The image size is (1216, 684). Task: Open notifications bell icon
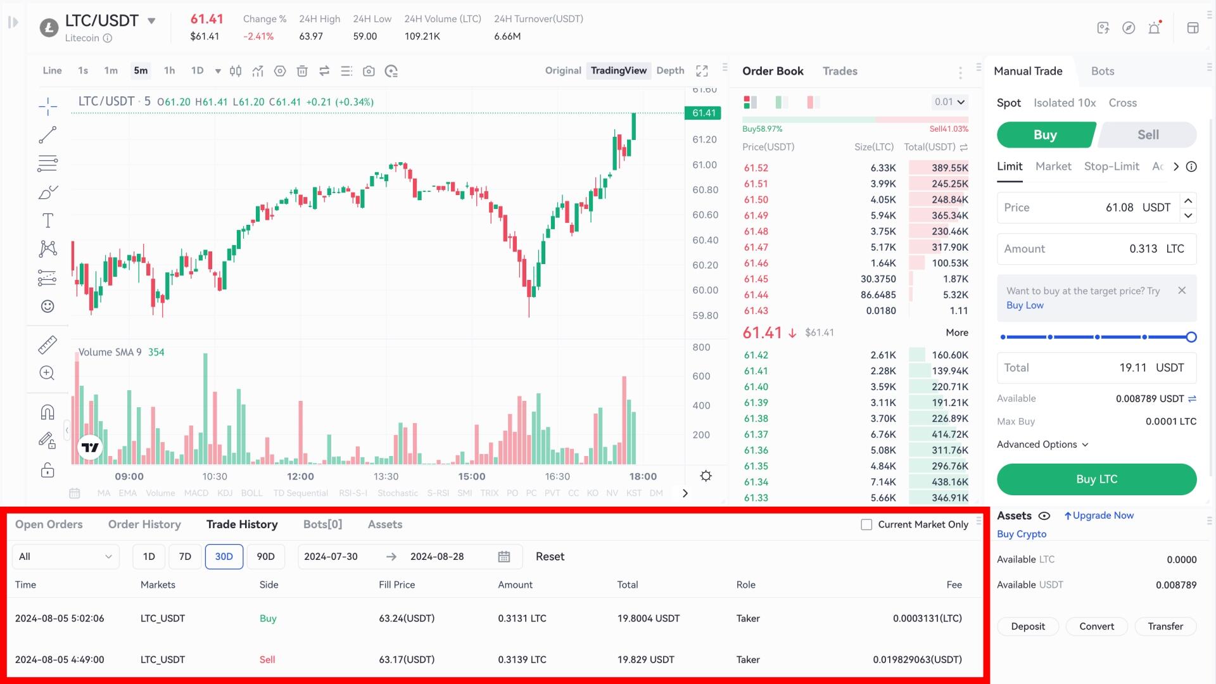pos(1155,27)
